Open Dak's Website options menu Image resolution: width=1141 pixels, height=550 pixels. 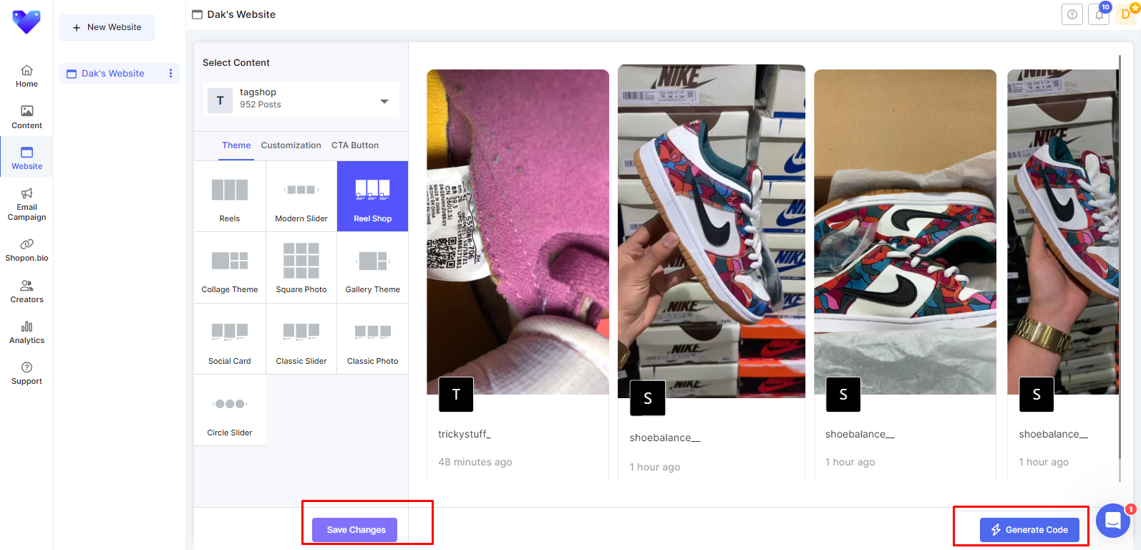(170, 73)
